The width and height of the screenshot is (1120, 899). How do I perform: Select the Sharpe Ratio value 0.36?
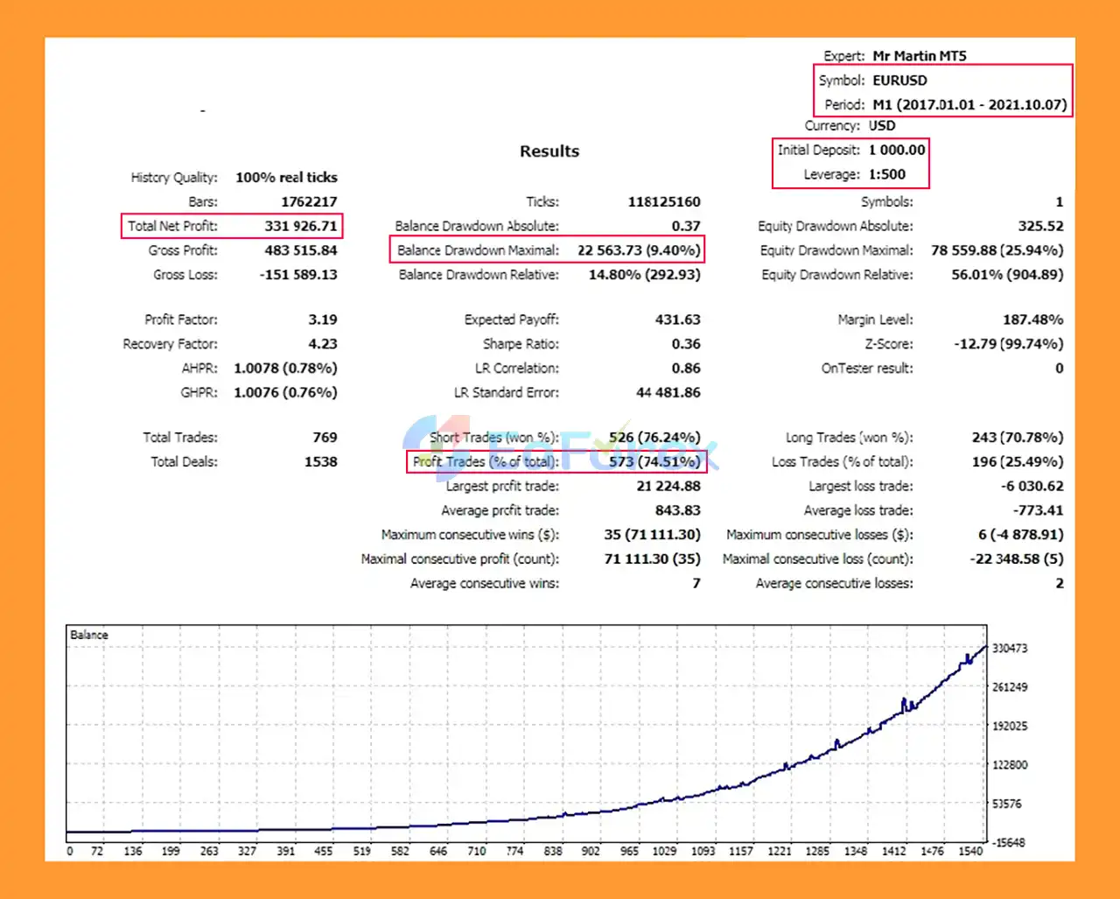point(685,344)
